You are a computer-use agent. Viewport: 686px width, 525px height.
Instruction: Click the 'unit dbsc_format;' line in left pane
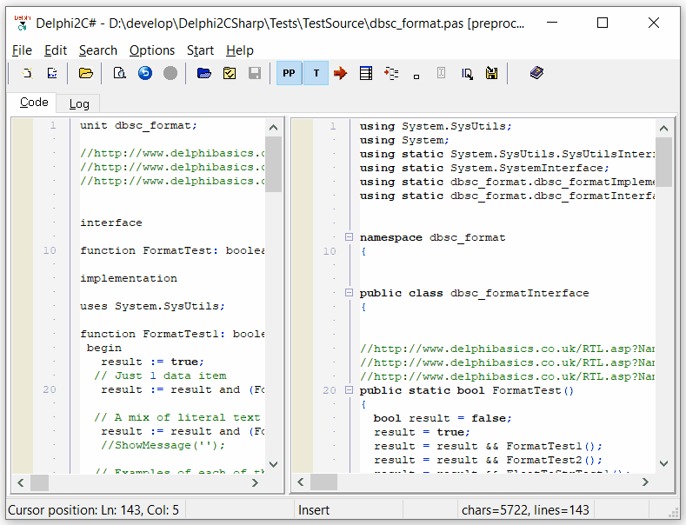[x=139, y=125]
